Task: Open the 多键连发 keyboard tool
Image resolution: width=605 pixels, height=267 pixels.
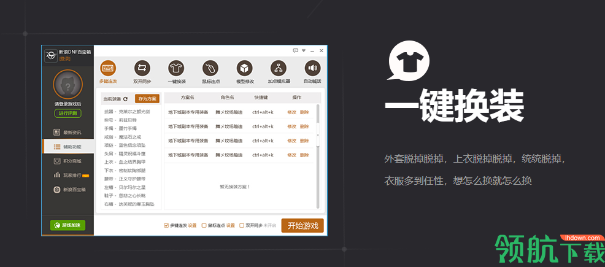Action: 108,72
